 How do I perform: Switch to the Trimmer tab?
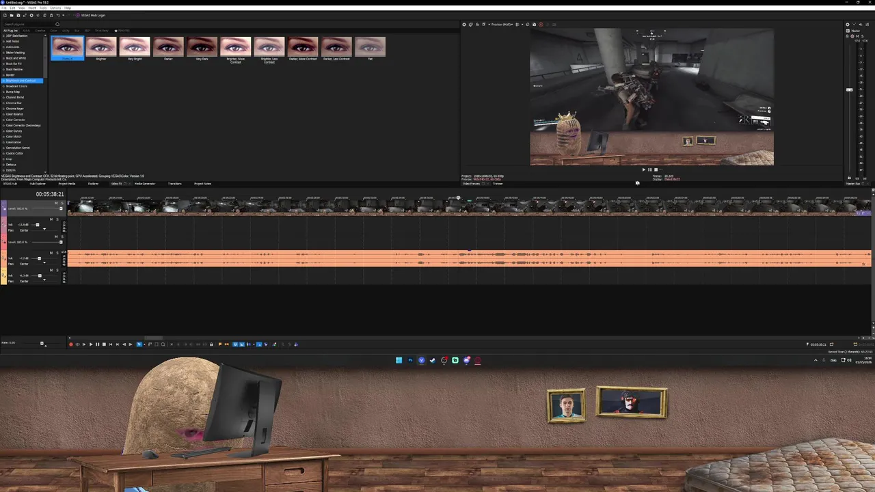498,184
